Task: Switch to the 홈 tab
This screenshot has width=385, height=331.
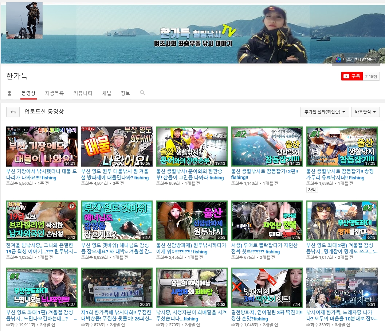Action: pos(9,93)
